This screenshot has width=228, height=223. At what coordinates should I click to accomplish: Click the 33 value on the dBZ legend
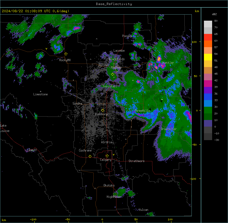click(x=216, y=100)
